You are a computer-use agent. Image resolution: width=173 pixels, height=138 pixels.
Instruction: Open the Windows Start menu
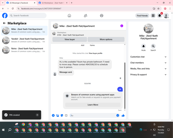[3, 130]
